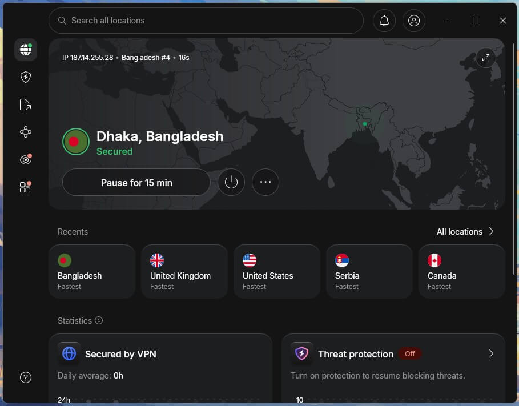Expand the map with fullscreen arrows icon
The height and width of the screenshot is (406, 519).
pos(485,58)
